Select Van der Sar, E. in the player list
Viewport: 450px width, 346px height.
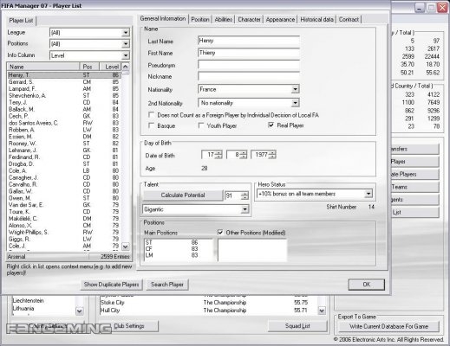click(64, 205)
